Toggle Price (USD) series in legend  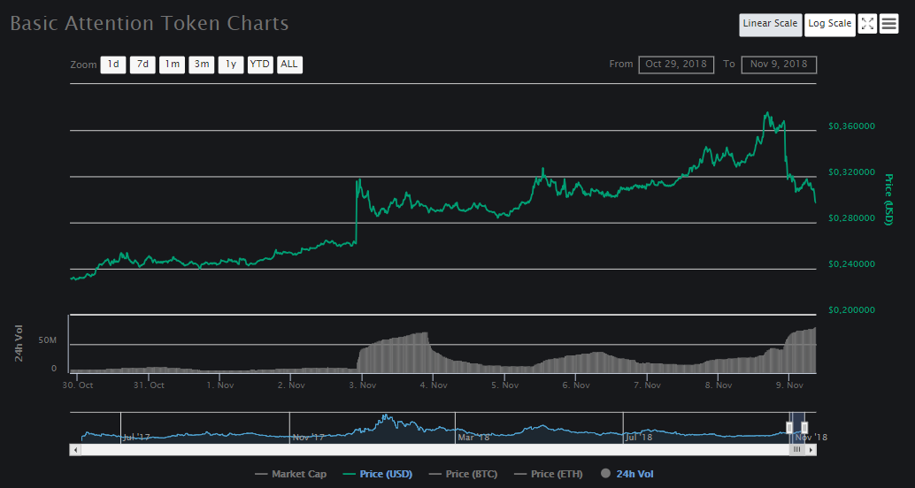(x=378, y=474)
